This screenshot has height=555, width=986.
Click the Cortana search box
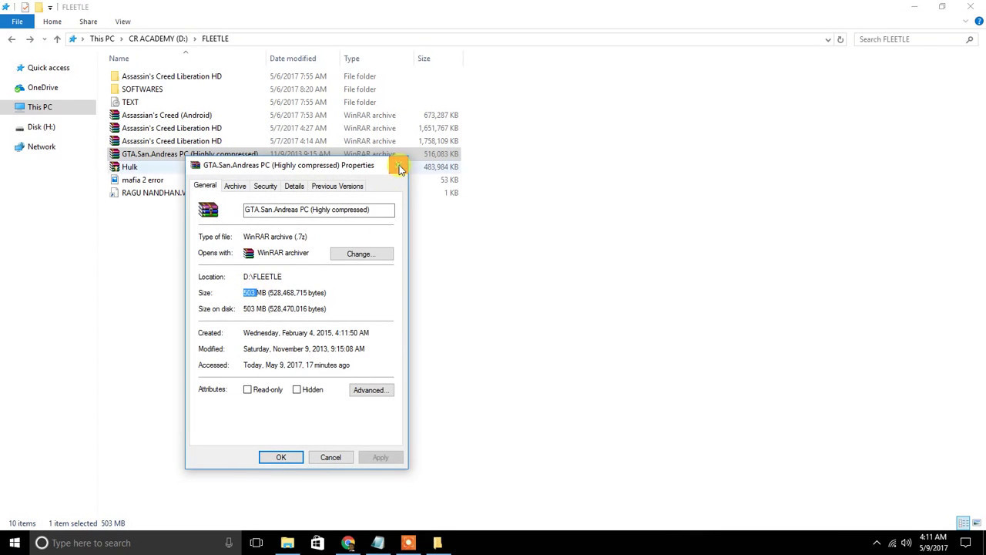click(135, 543)
